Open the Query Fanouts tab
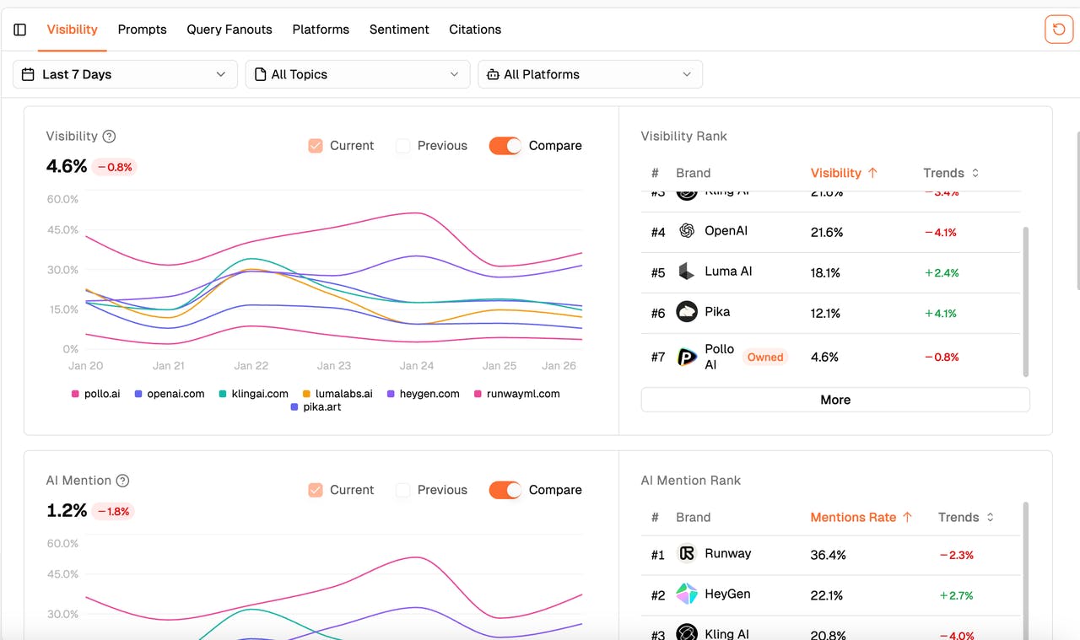The image size is (1080, 640). point(229,30)
